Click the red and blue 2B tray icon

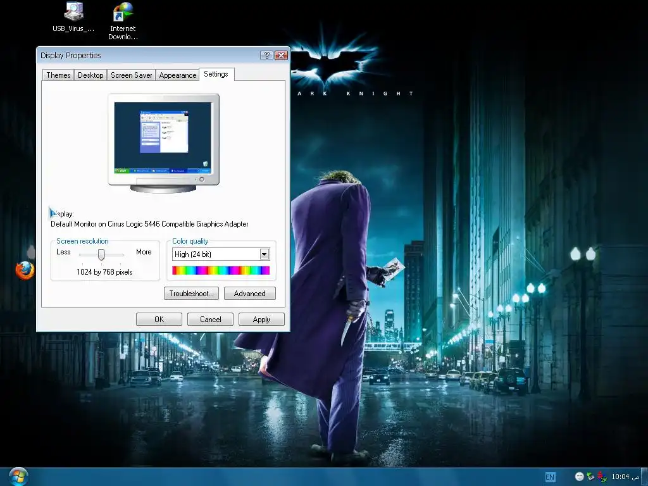602,477
